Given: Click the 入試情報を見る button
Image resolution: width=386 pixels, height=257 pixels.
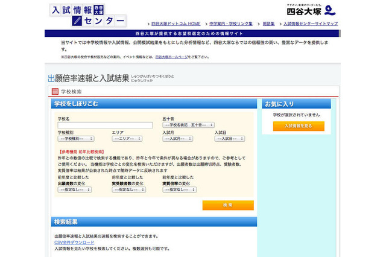Looking at the screenshot, I should 294,126.
